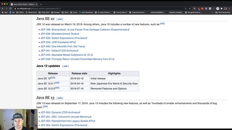Screen dimensions: 232x130
Task: Open JEP-340 One AArch64 Port link
Action: 63,47
